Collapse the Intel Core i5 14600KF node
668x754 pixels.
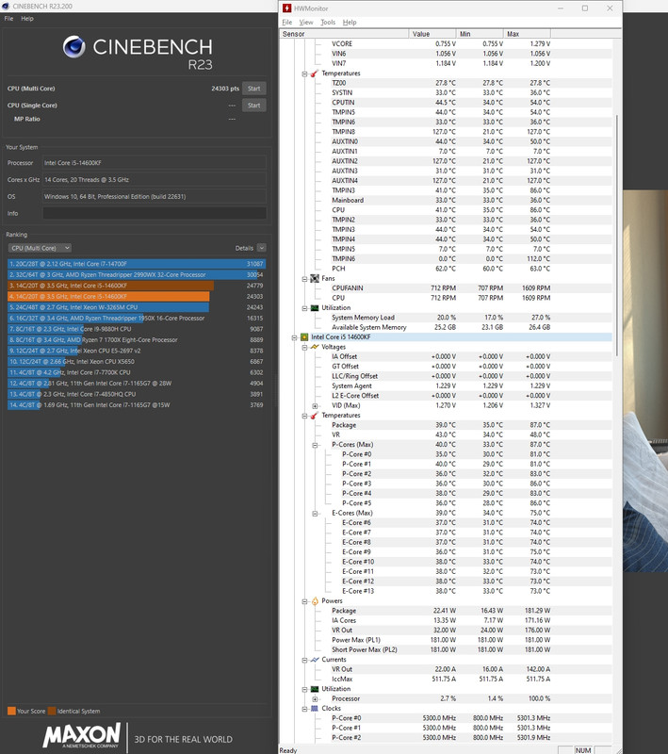294,337
